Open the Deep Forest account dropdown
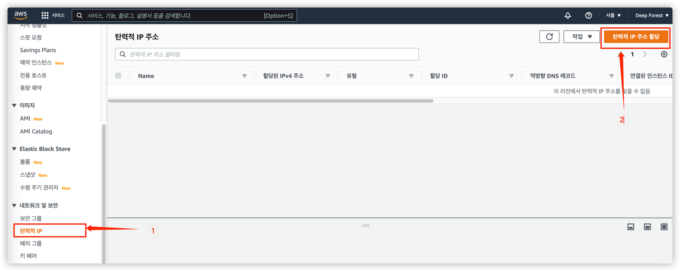This screenshot has height=271, width=680. 652,15
